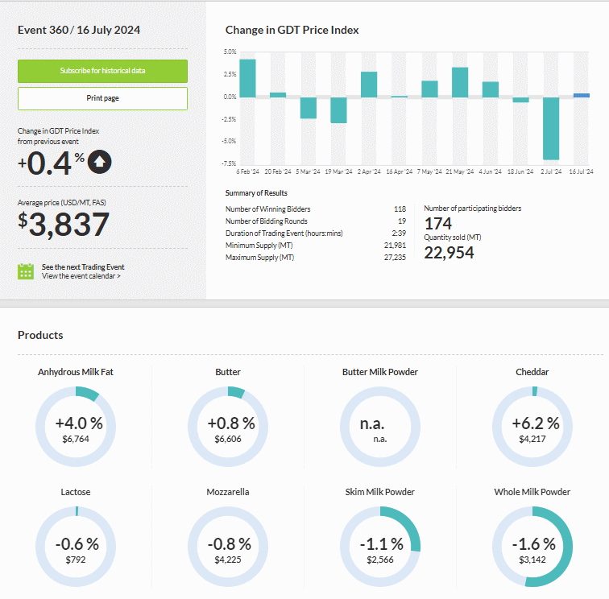Click the Lactose product title

click(76, 492)
